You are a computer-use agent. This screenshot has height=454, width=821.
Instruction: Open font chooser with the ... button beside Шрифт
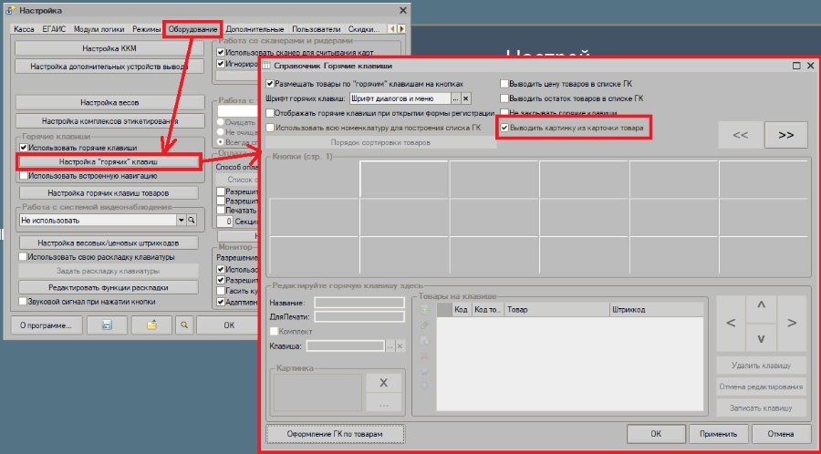(x=455, y=98)
